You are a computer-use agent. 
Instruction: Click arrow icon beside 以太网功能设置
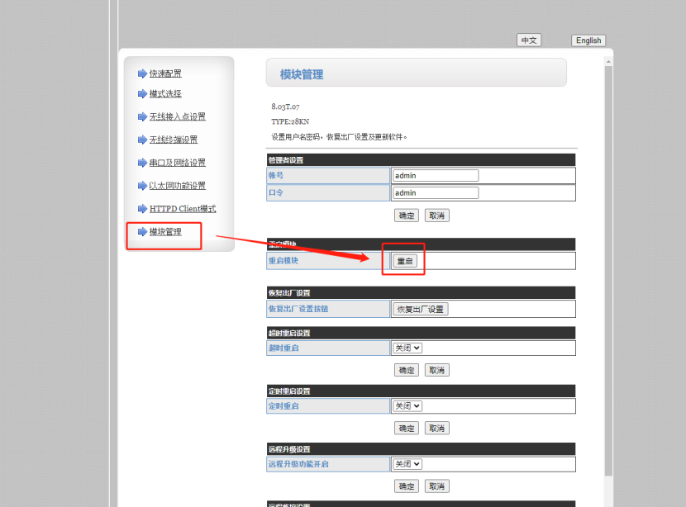pos(142,186)
